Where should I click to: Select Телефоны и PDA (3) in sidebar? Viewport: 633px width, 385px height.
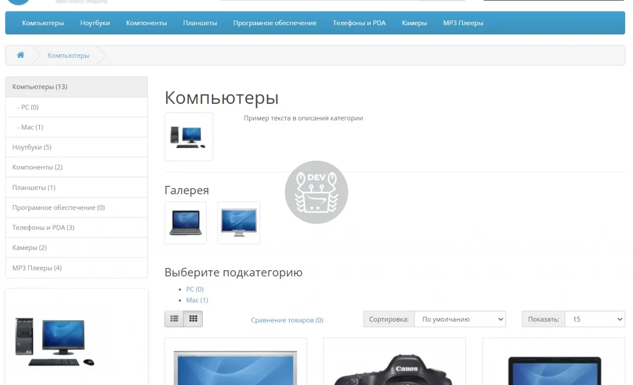(77, 227)
